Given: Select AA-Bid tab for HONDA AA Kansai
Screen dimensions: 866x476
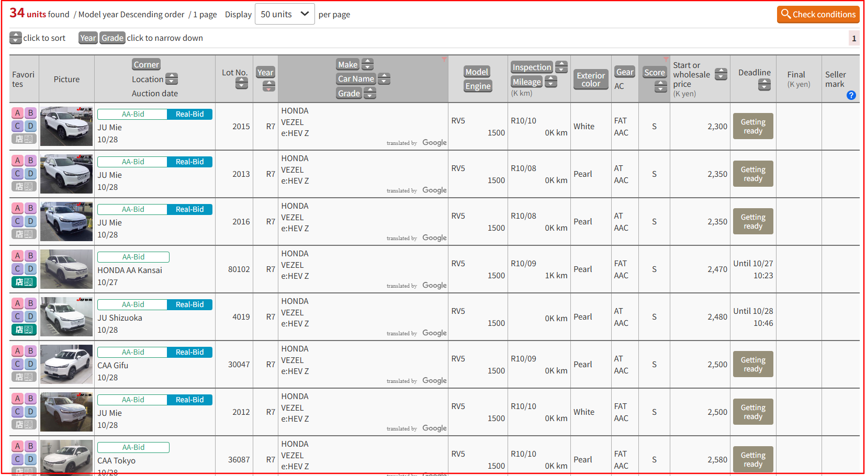Looking at the screenshot, I should coord(133,257).
